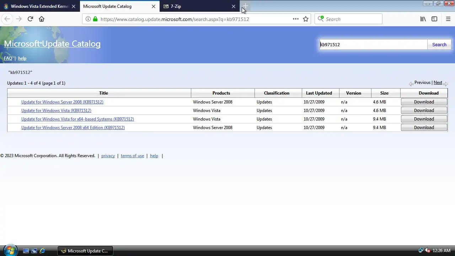The width and height of the screenshot is (455, 256).
Task: Go to Firefox home page icon
Action: pos(42,19)
